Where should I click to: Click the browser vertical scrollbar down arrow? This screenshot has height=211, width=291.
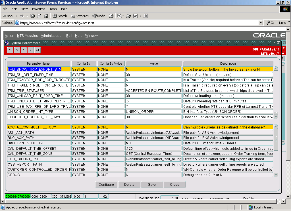coord(288,197)
